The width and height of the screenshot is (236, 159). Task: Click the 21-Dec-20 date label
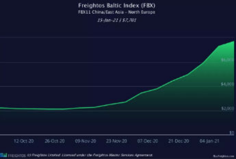pyautogui.click(x=179, y=141)
